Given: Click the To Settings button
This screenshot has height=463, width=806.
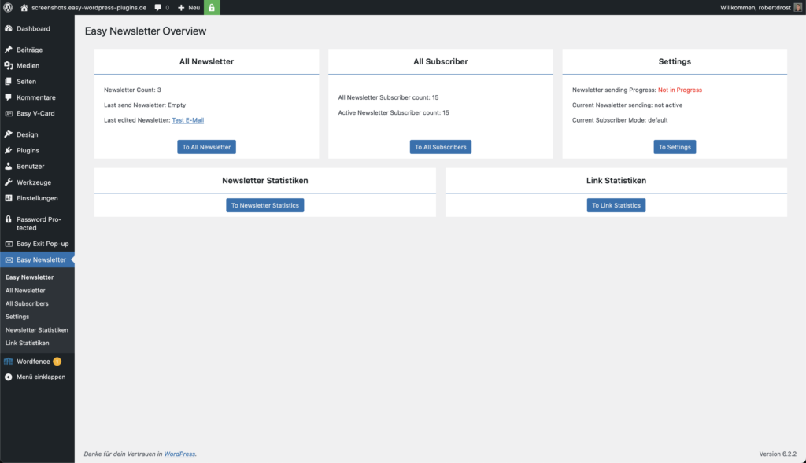Looking at the screenshot, I should pos(675,147).
